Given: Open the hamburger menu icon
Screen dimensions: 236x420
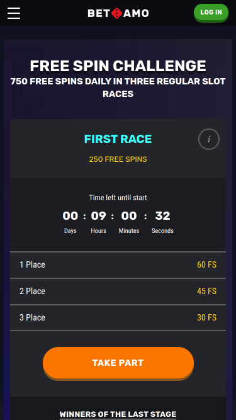Looking at the screenshot, I should pos(14,13).
